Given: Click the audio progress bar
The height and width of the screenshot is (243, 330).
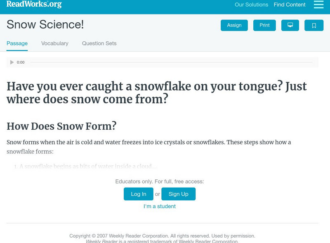Looking at the screenshot, I should (171, 62).
